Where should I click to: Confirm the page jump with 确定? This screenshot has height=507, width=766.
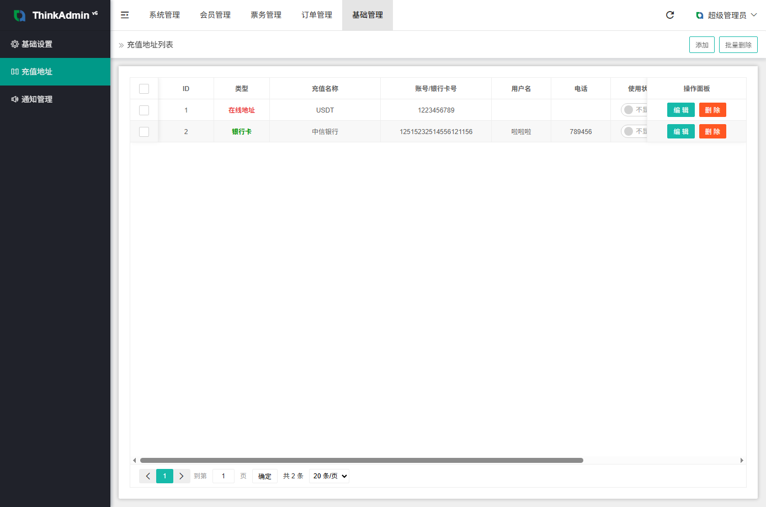tap(265, 476)
